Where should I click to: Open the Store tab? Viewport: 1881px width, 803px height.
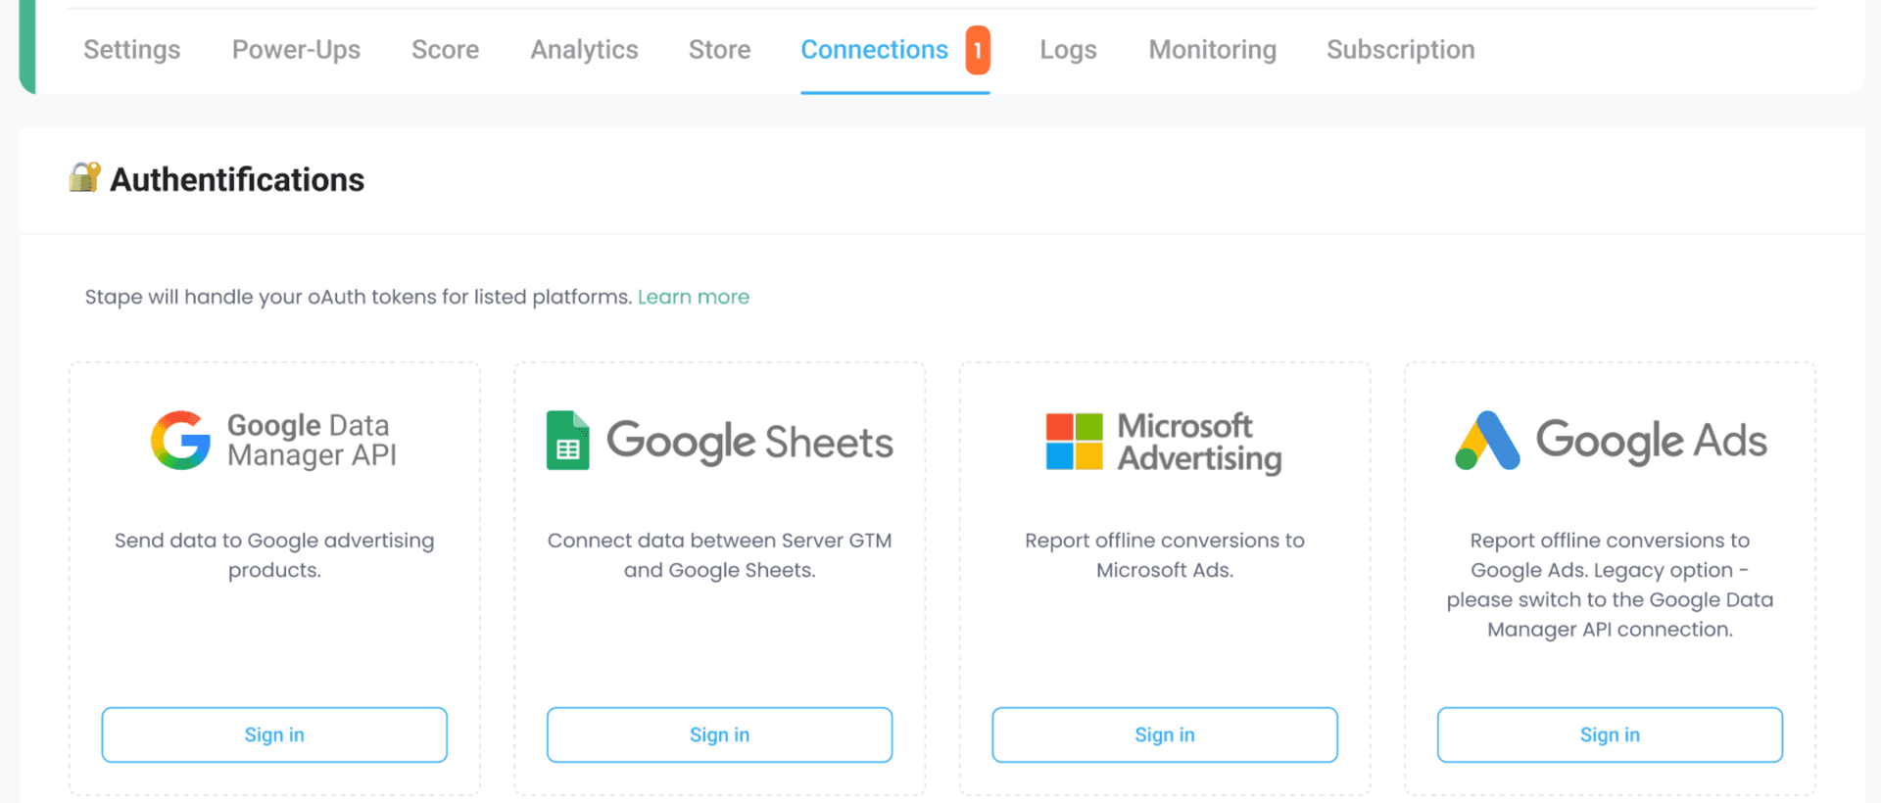tap(719, 49)
